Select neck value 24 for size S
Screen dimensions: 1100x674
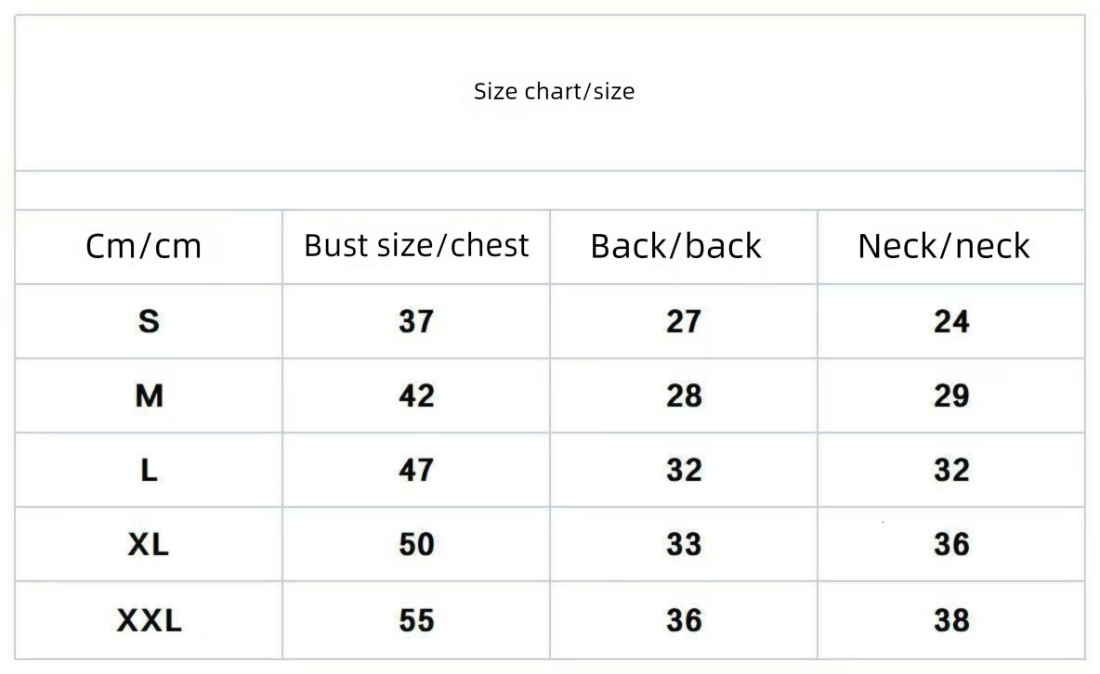pyautogui.click(x=951, y=321)
